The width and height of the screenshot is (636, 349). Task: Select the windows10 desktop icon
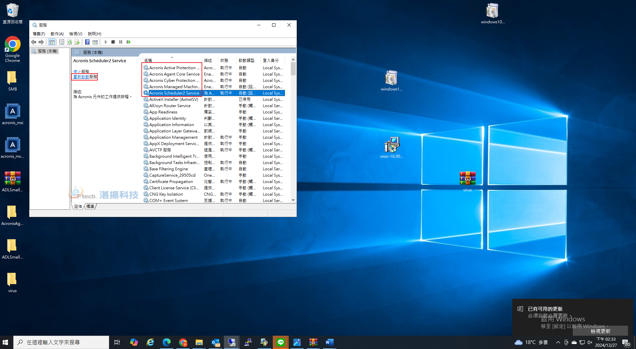click(493, 13)
